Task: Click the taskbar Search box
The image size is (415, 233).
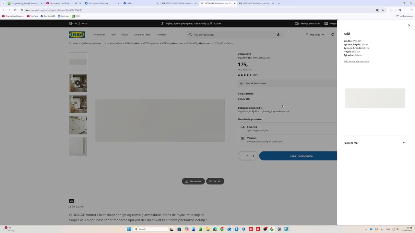Action: point(151,229)
